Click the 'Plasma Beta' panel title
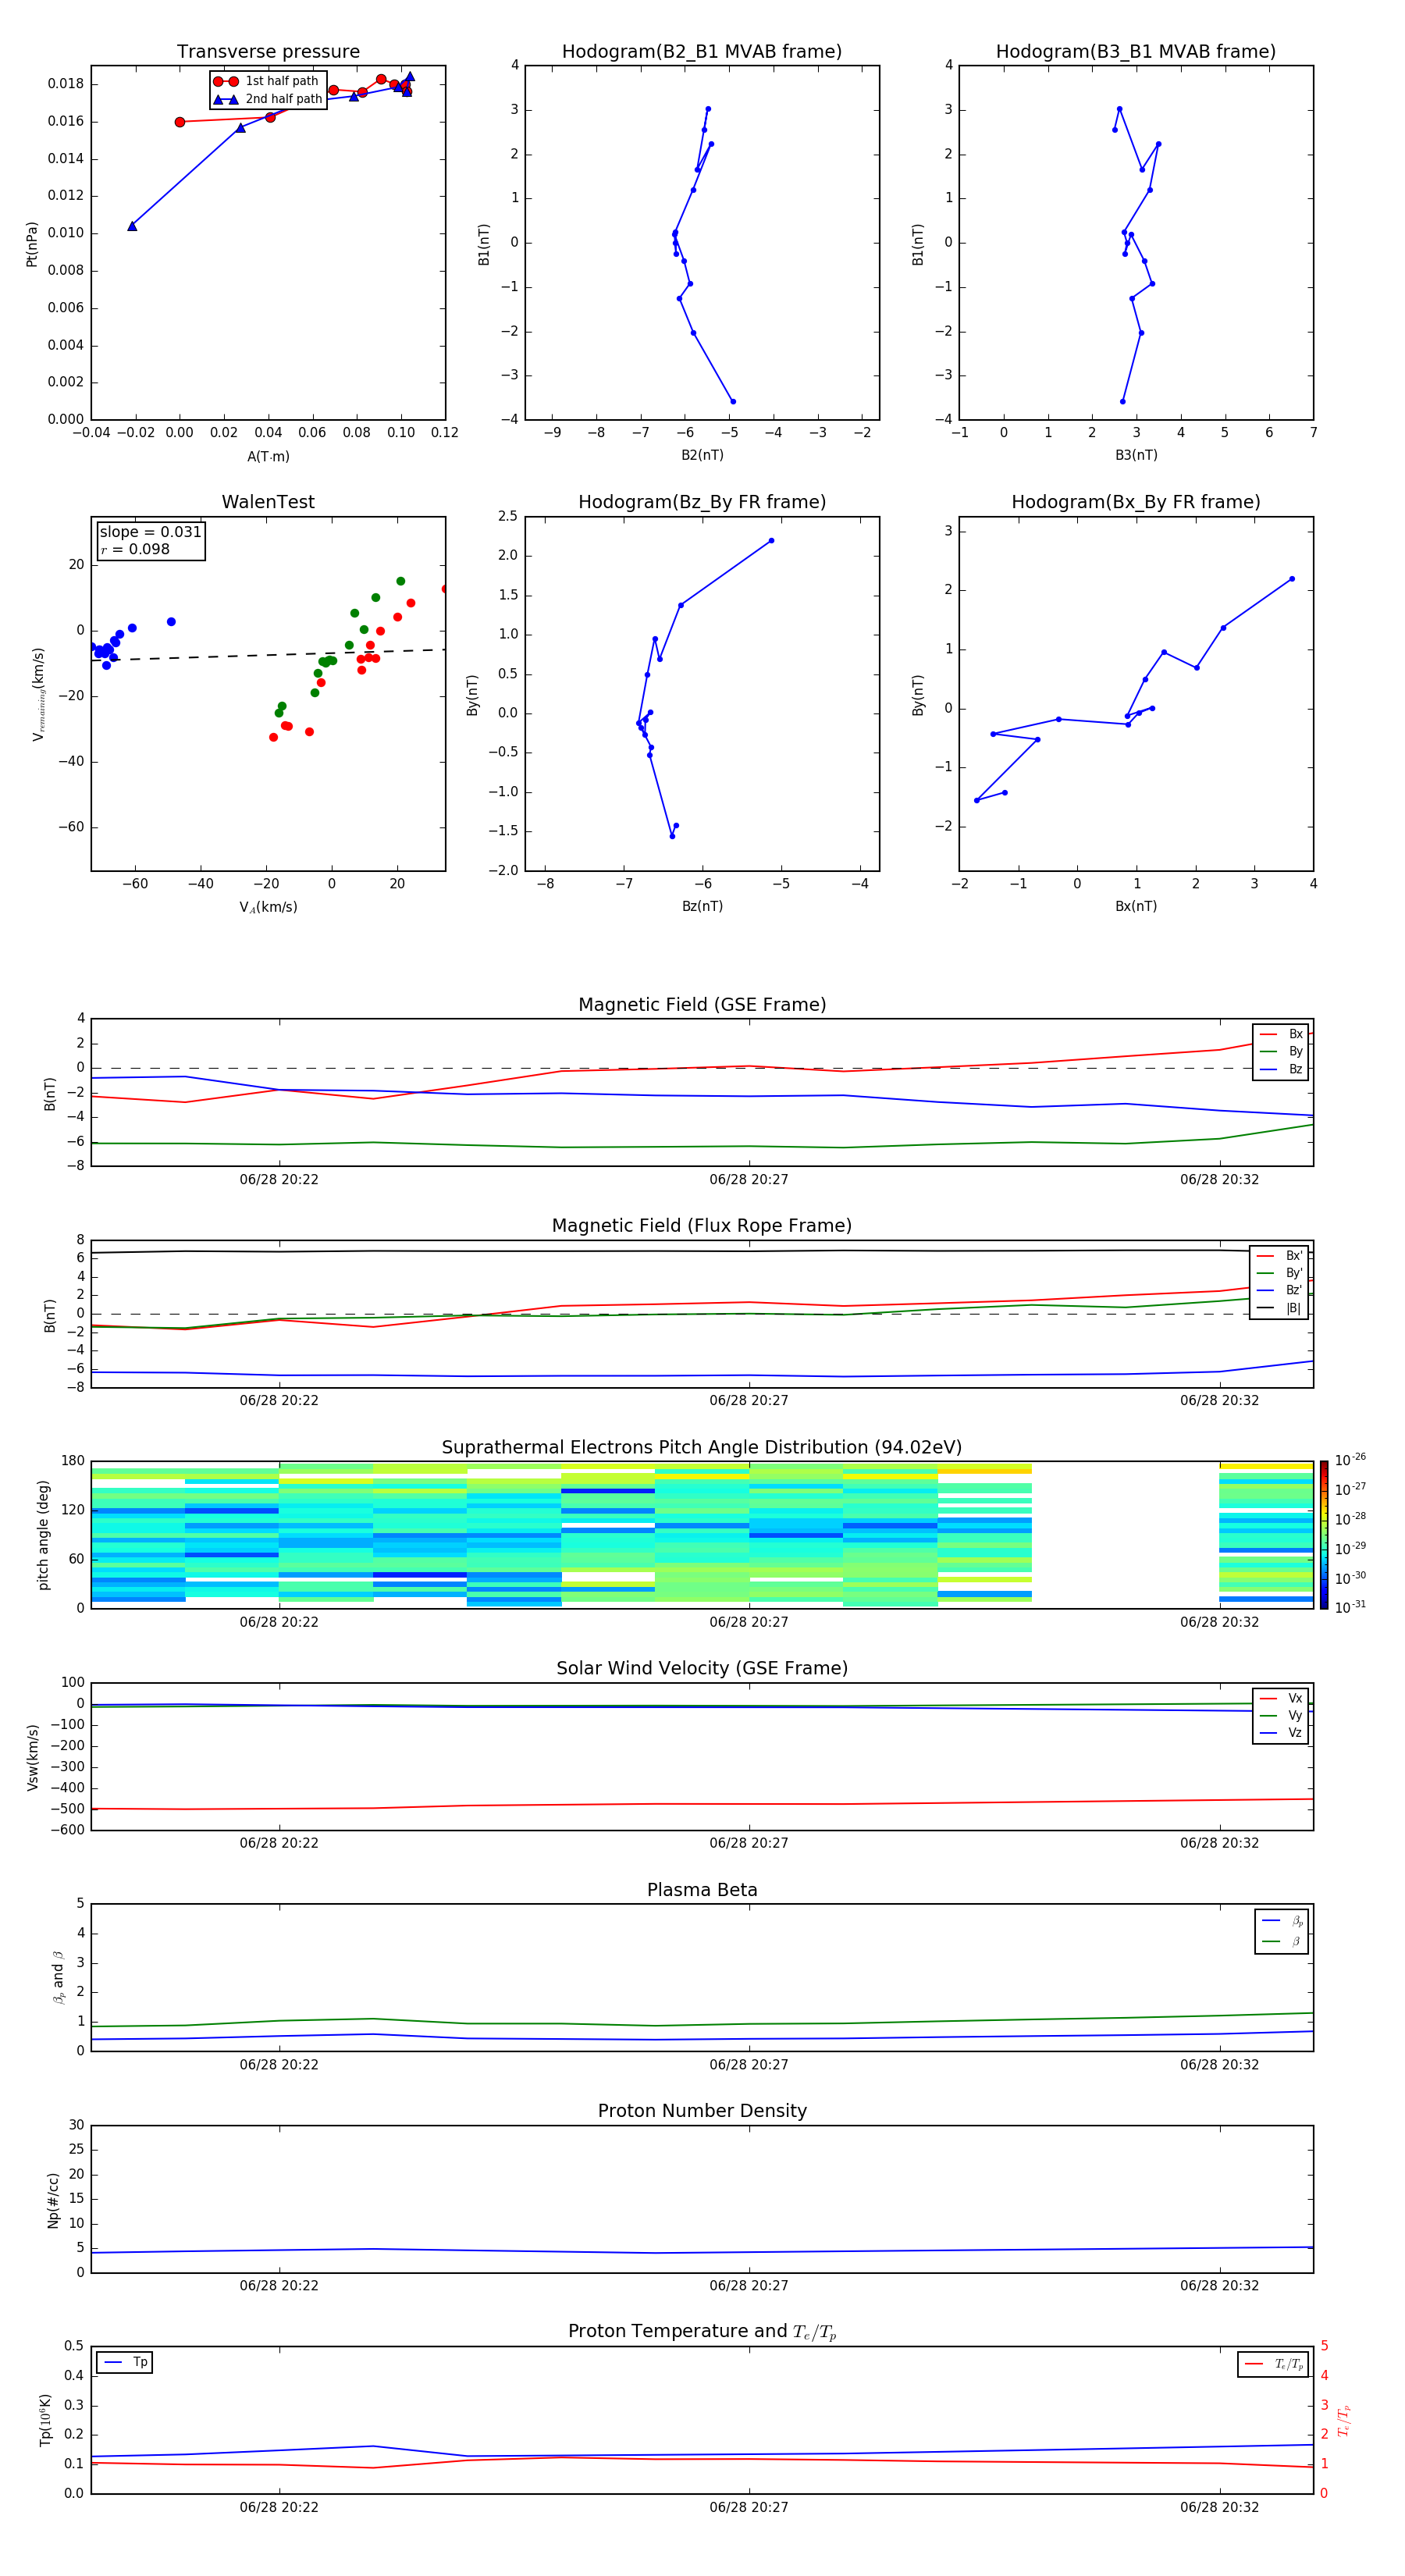 pyautogui.click(x=702, y=1891)
